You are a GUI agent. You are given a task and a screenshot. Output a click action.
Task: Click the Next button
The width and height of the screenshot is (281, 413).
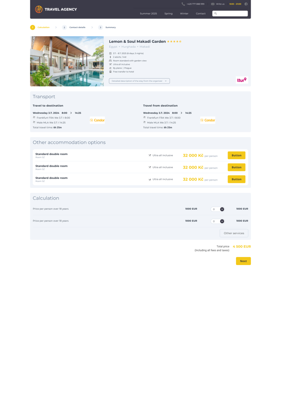pos(243,261)
